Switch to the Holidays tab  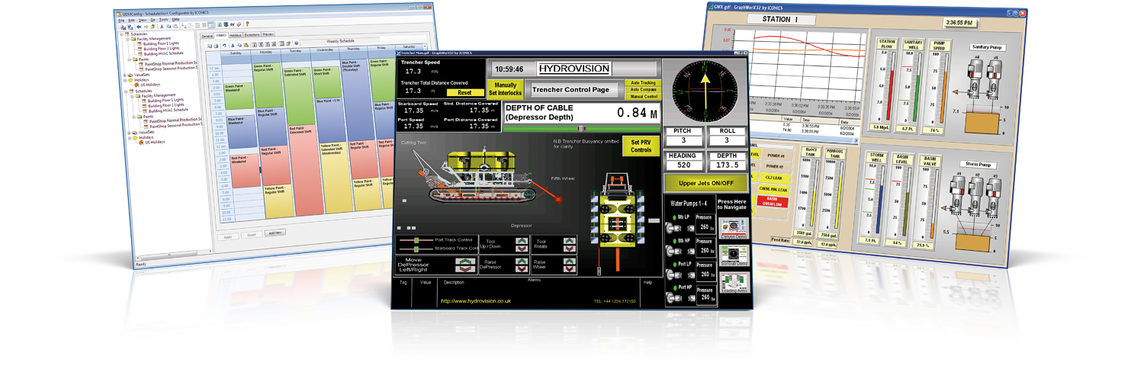(x=235, y=35)
